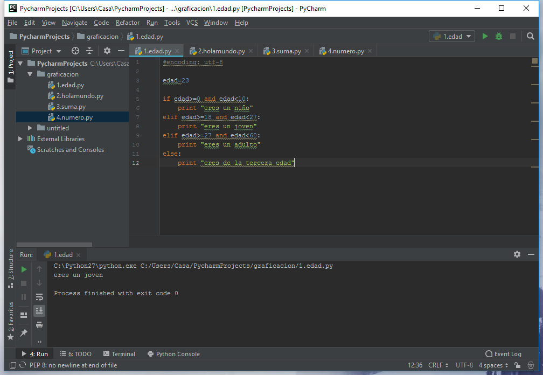Click read-only lock icon in status bar
Image resolution: width=543 pixels, height=375 pixels.
[x=517, y=365]
